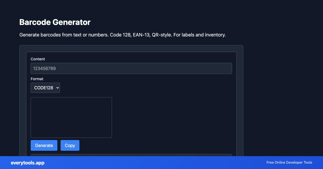Click the Content field label
The width and height of the screenshot is (323, 169).
(38, 59)
